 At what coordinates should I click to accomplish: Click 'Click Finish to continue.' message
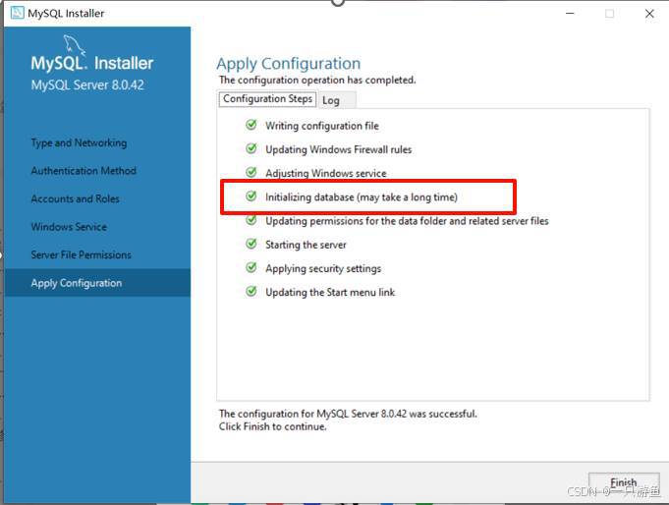[273, 426]
